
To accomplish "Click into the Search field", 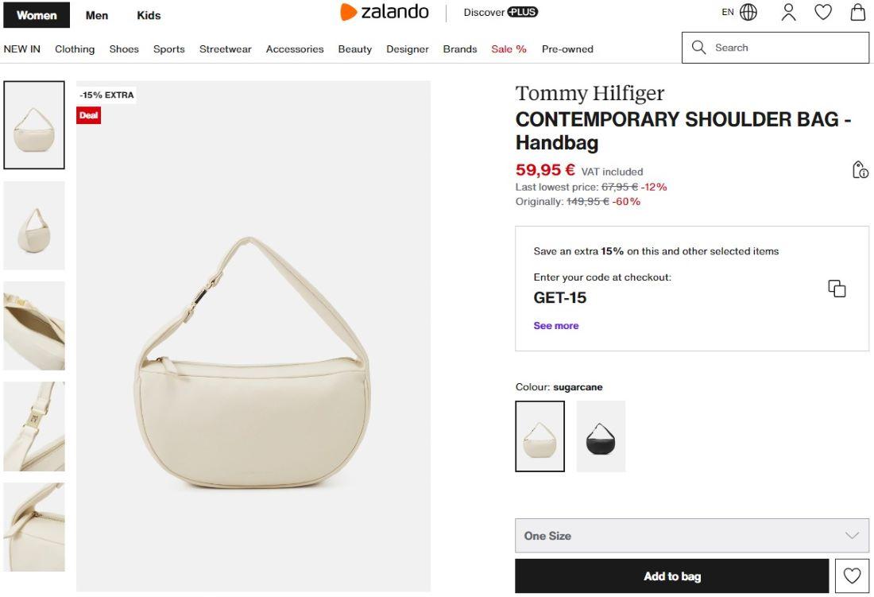I will (787, 48).
